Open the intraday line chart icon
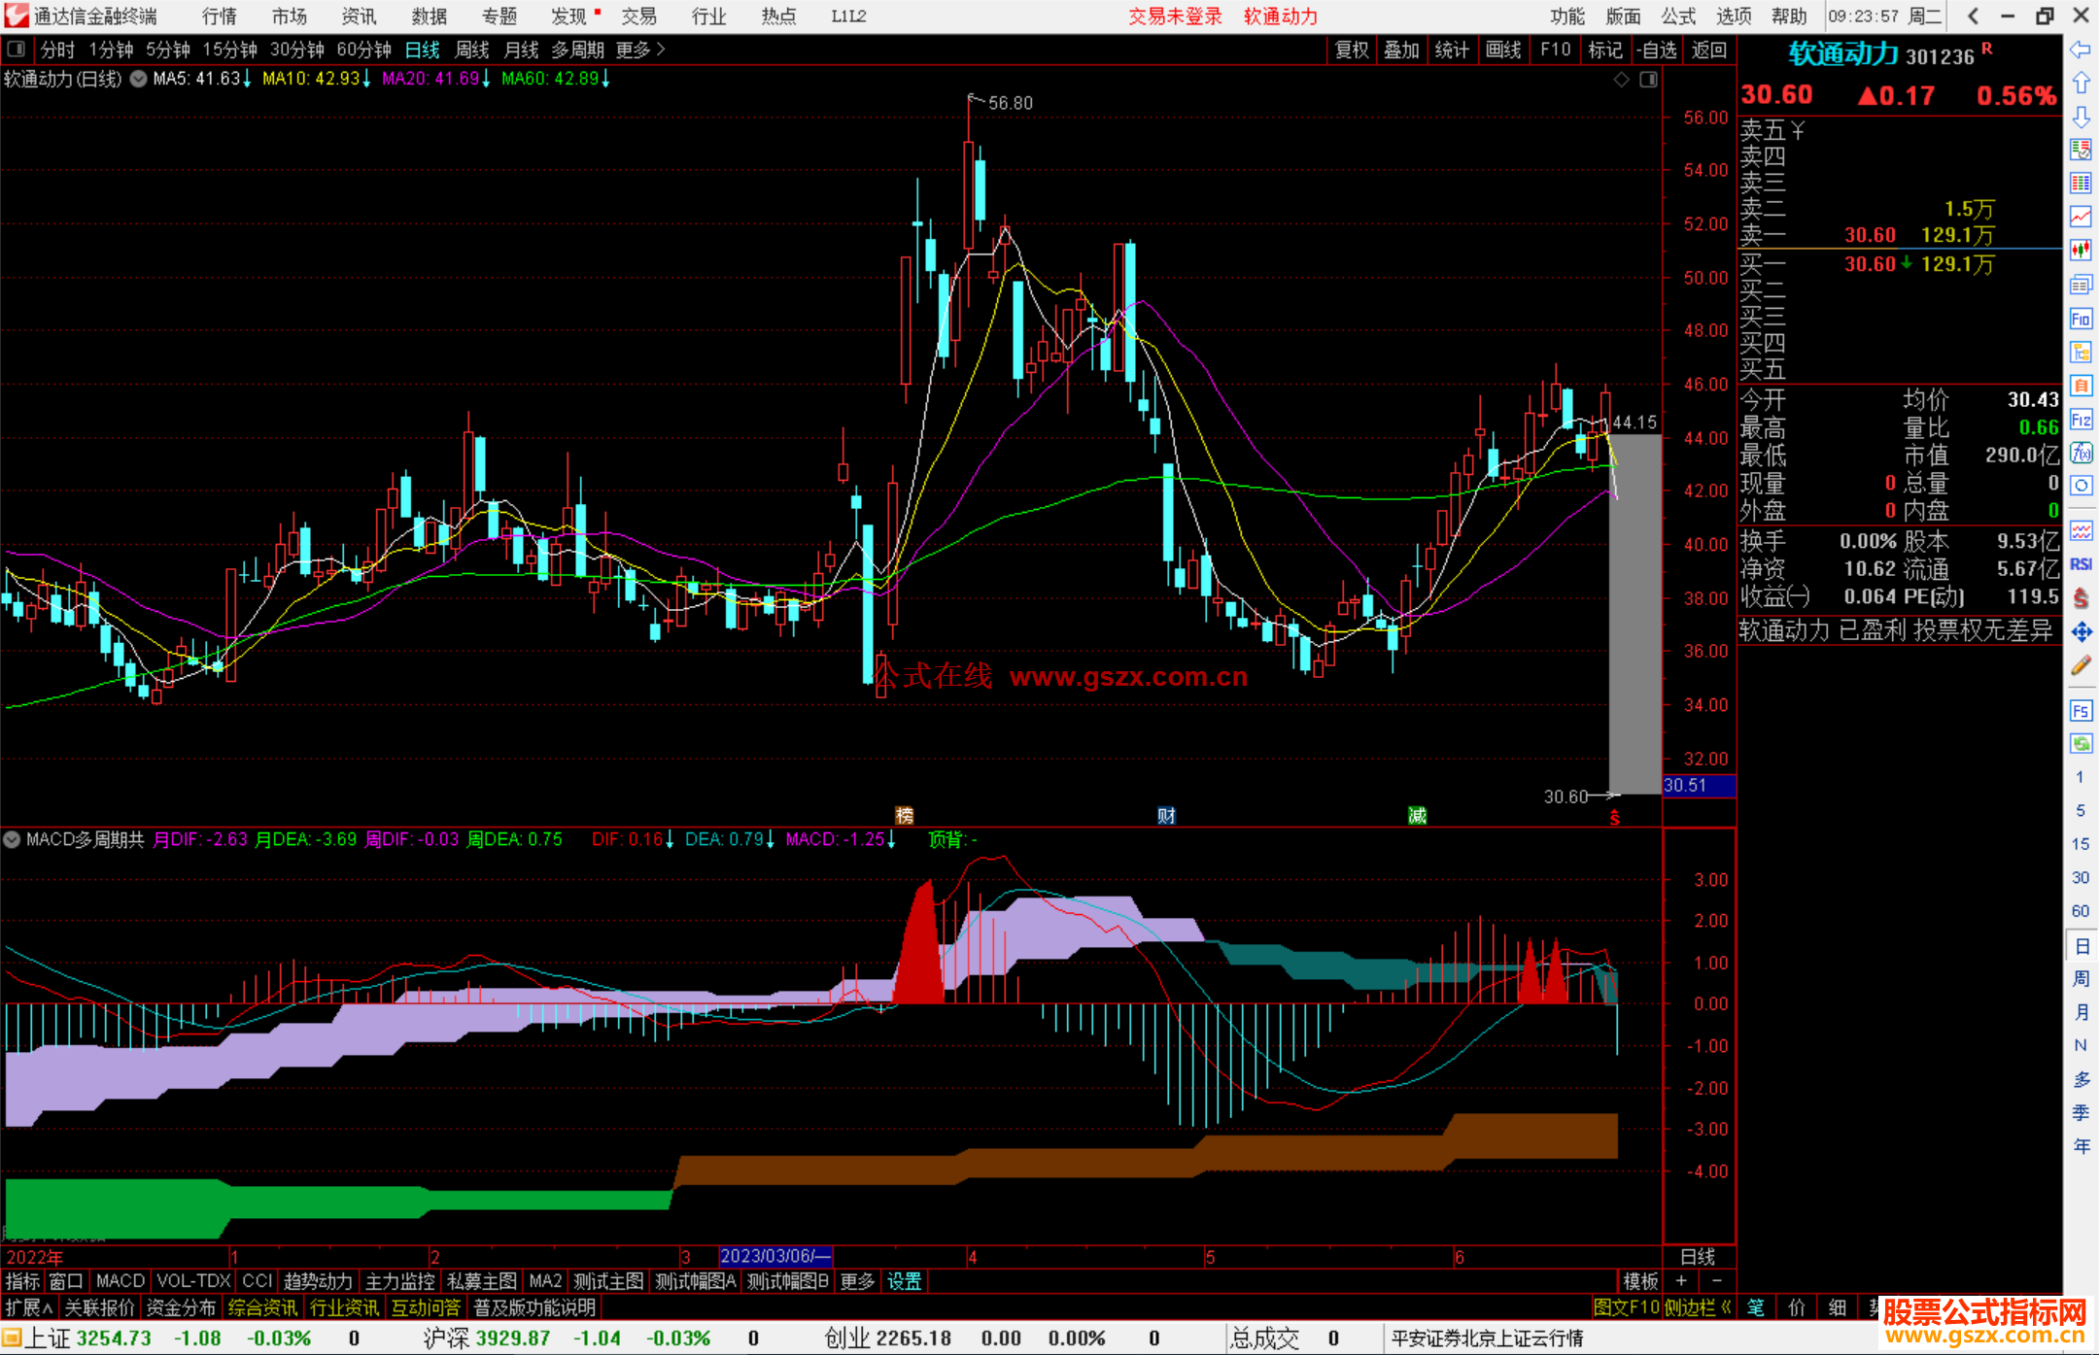 click(2080, 217)
